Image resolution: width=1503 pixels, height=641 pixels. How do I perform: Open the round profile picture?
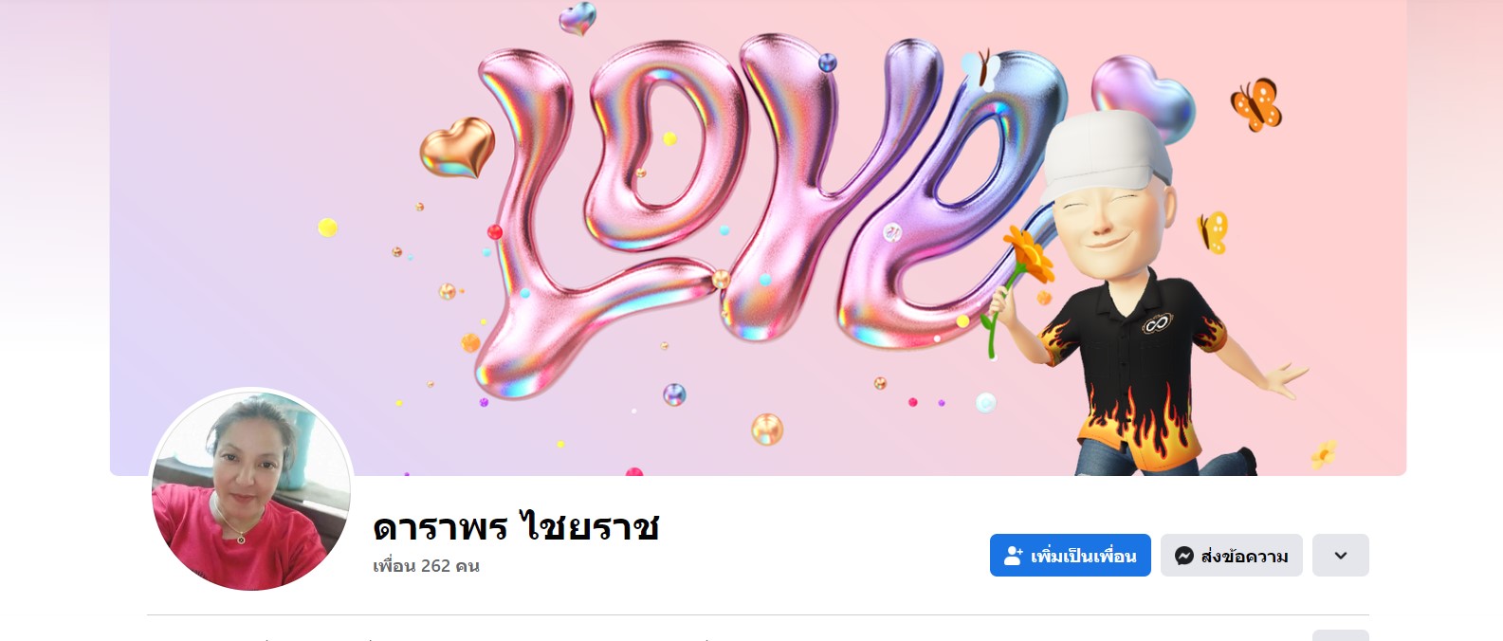[251, 489]
